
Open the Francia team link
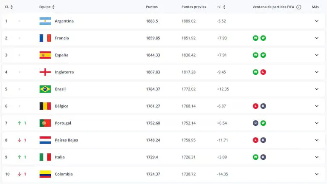pos(62,38)
